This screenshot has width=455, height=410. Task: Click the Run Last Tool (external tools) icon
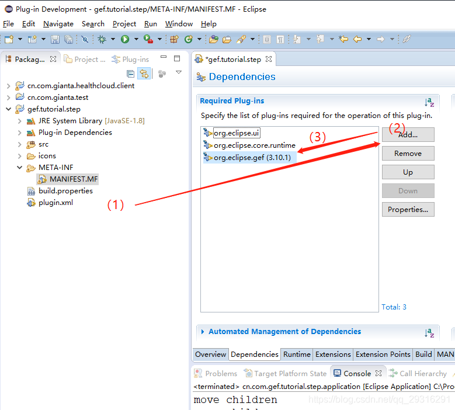click(x=148, y=39)
